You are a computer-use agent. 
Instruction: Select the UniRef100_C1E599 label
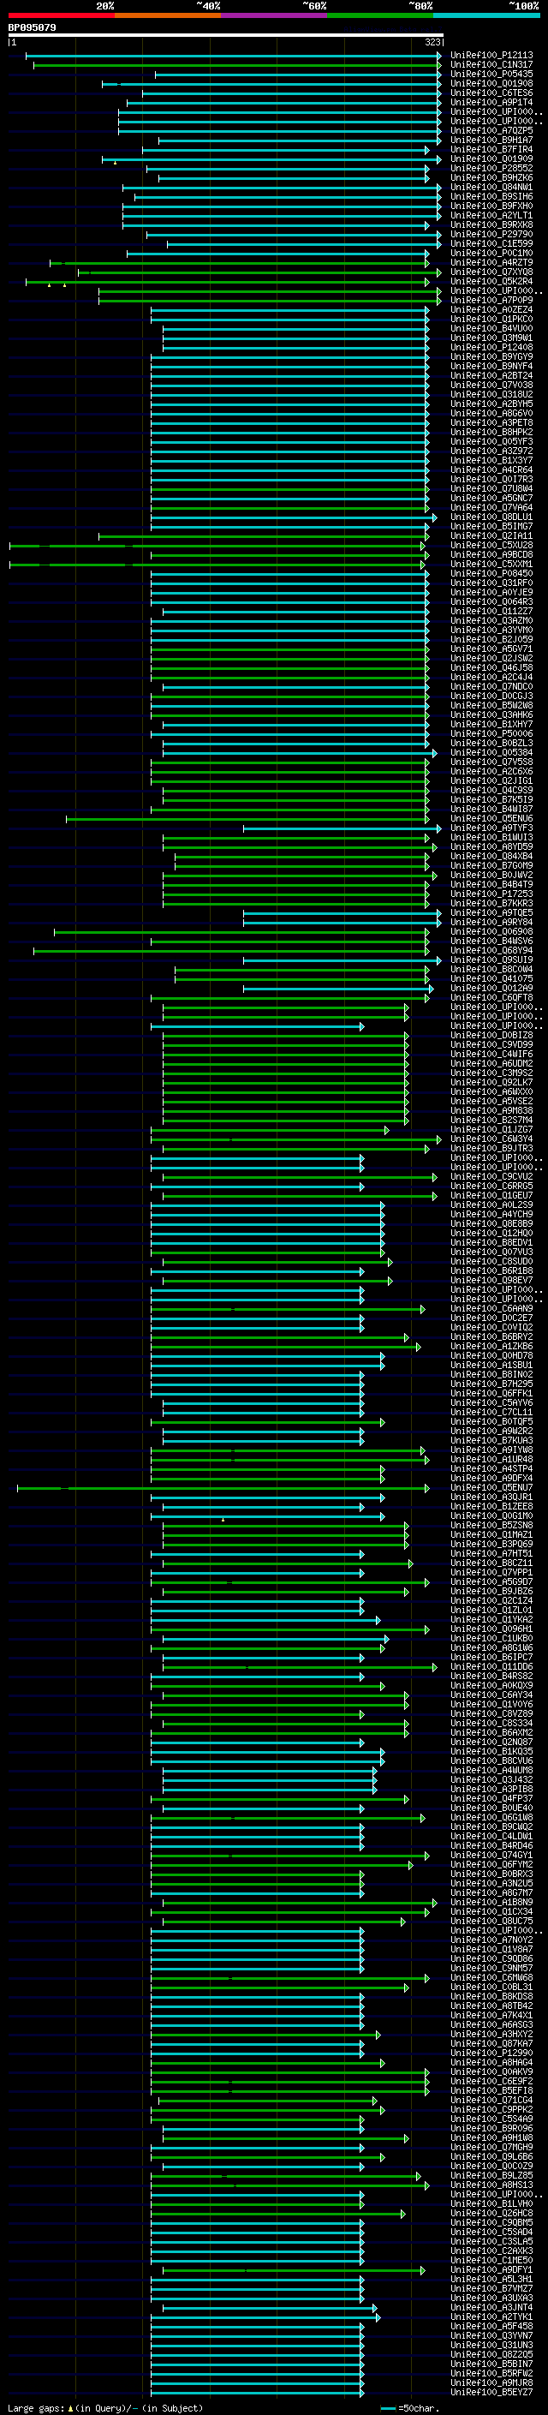491,244
